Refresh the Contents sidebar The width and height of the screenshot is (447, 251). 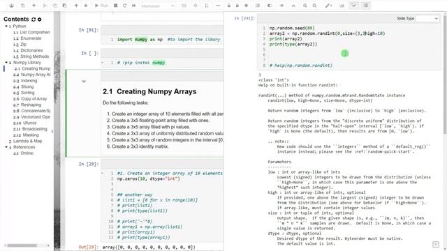(34, 20)
